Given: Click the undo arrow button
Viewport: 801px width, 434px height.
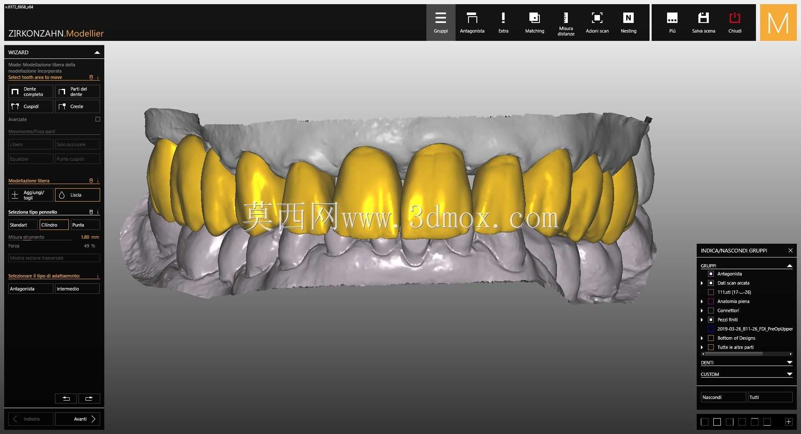Looking at the screenshot, I should coord(66,399).
